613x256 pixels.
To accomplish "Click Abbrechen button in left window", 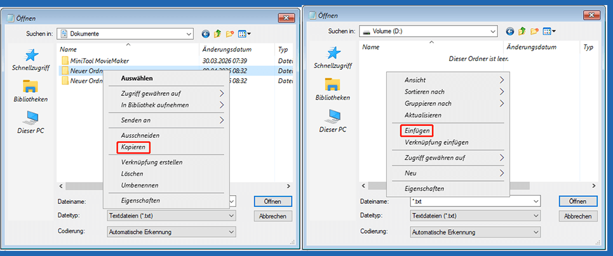I will tap(273, 216).
